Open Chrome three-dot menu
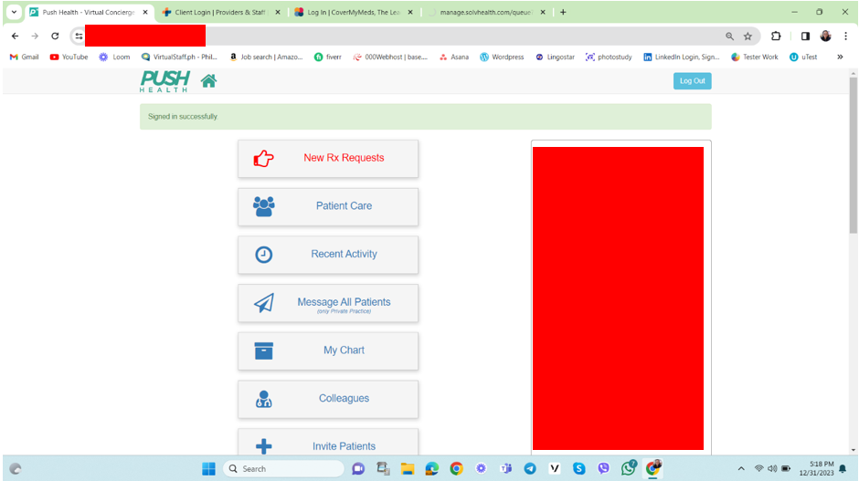Image resolution: width=859 pixels, height=481 pixels. tap(846, 37)
